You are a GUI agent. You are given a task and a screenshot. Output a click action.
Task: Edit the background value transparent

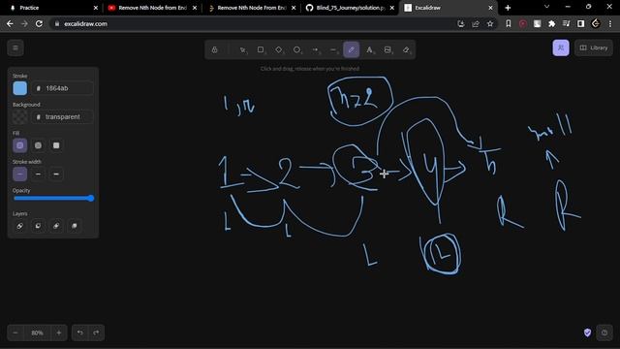62,116
